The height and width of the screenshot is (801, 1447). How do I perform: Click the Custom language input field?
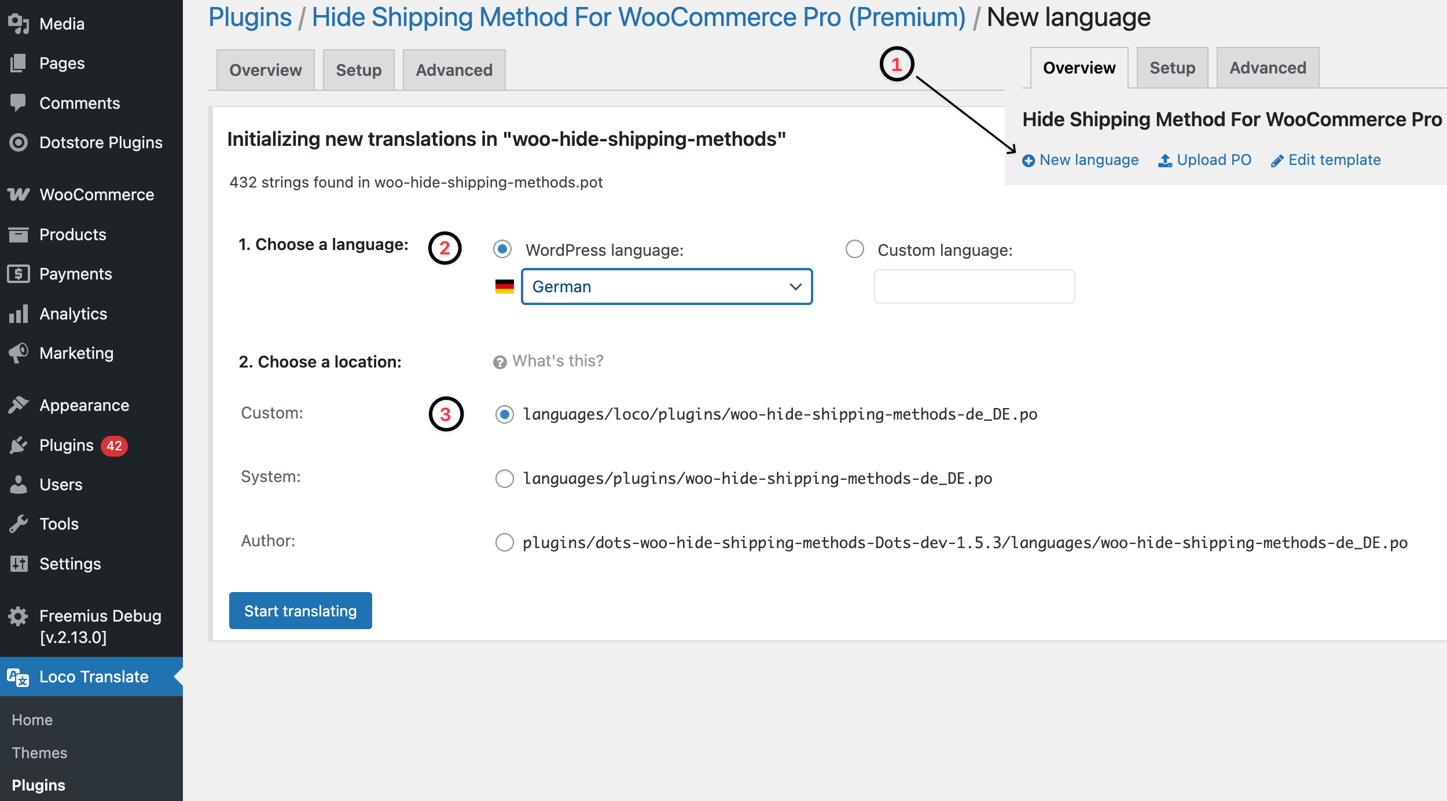click(x=974, y=286)
